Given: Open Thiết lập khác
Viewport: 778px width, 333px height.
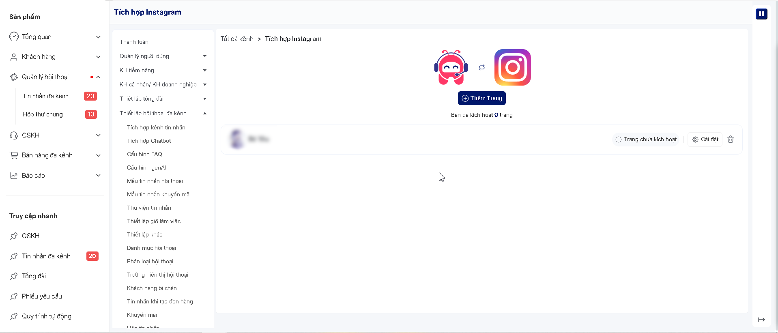Looking at the screenshot, I should click(144, 234).
